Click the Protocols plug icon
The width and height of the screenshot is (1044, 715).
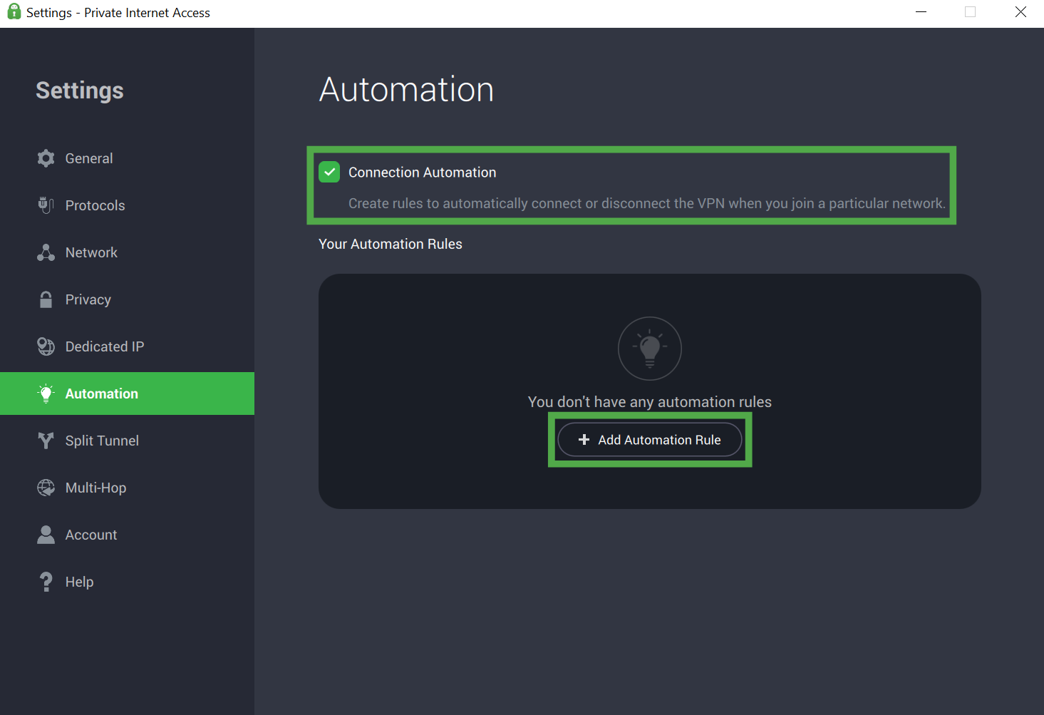46,205
